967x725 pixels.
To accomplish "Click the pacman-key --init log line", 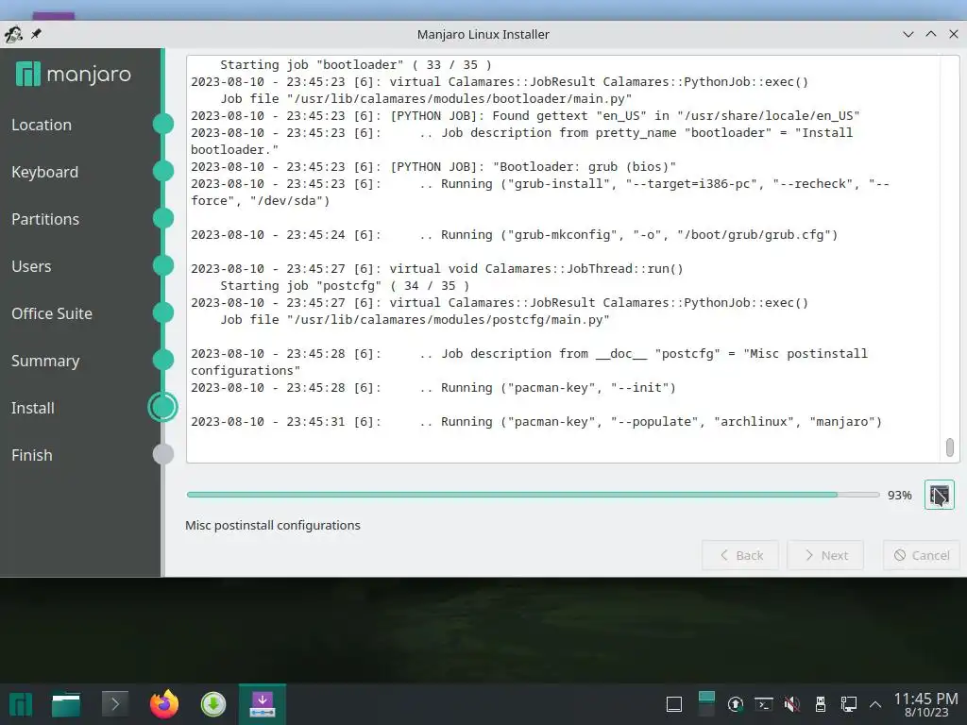I will point(433,388).
